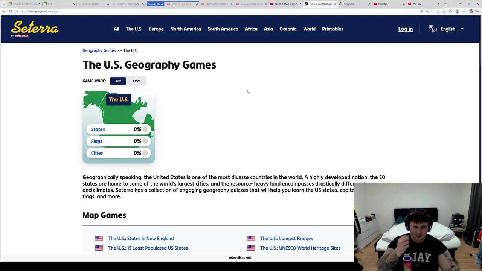482x271 pixels.
Task: Click the Cities progress medal icon
Action: coord(145,153)
